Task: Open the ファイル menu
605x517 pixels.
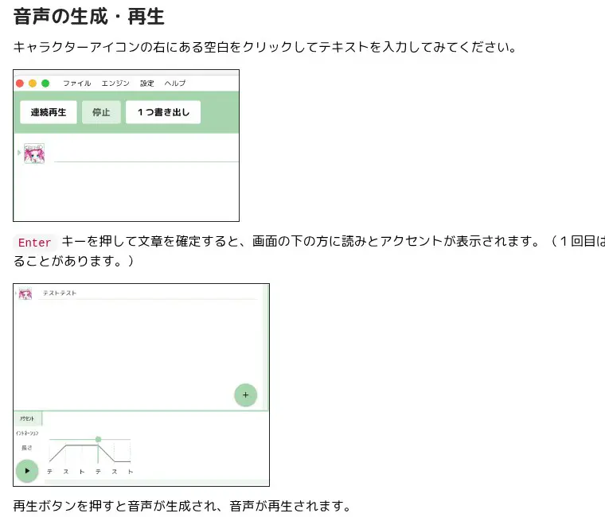Action: tap(76, 84)
